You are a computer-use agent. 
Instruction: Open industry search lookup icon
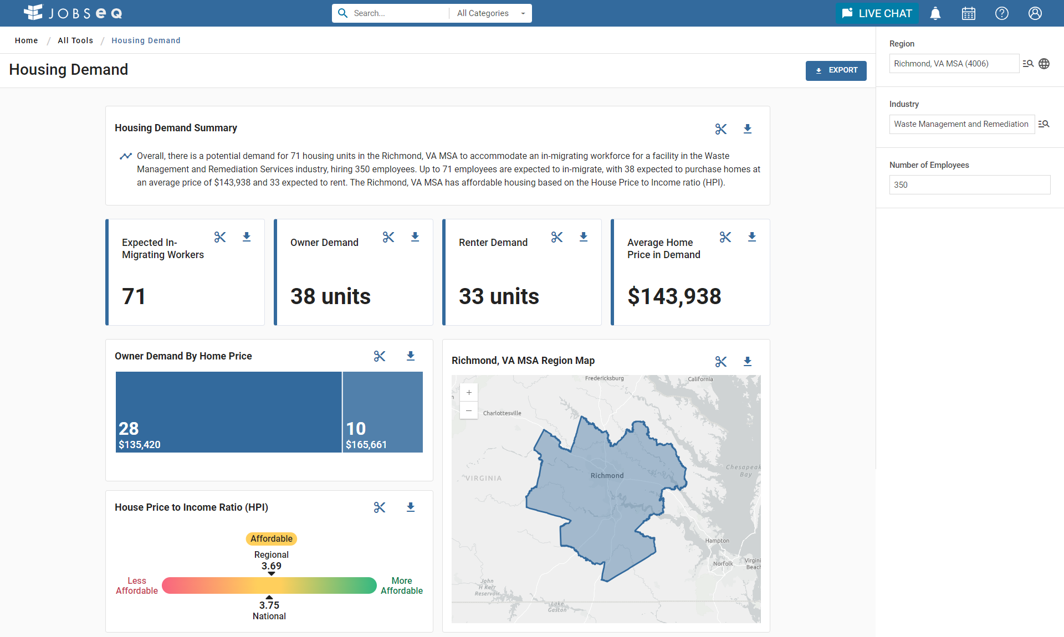pos(1044,124)
